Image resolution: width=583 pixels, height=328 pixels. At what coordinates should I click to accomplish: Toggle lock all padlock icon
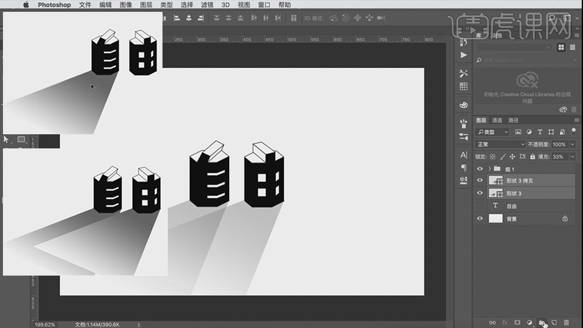click(532, 157)
